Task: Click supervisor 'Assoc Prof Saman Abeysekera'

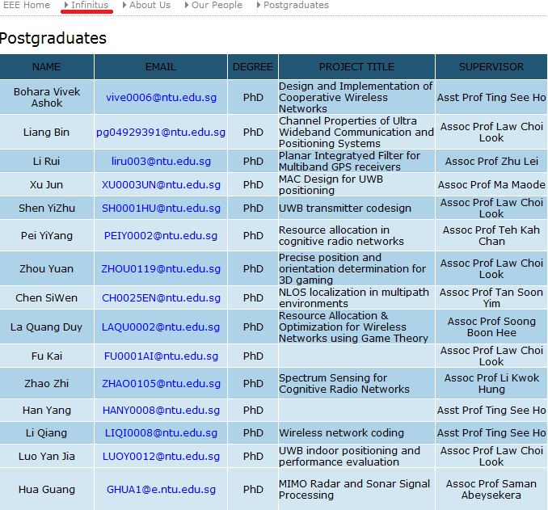Action: pyautogui.click(x=491, y=489)
